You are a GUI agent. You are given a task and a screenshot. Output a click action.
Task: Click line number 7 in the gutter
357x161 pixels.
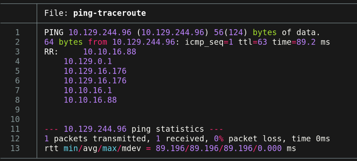click(x=18, y=91)
